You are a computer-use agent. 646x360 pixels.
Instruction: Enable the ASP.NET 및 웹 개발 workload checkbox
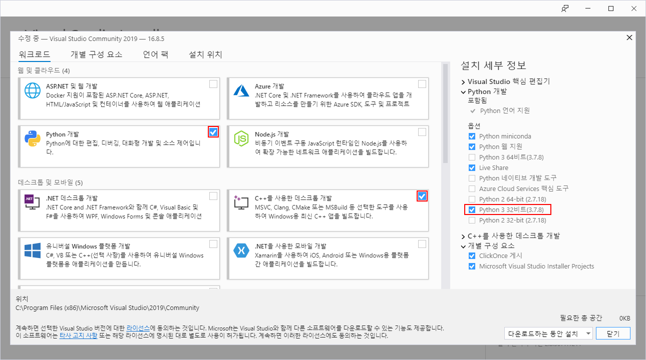(213, 84)
